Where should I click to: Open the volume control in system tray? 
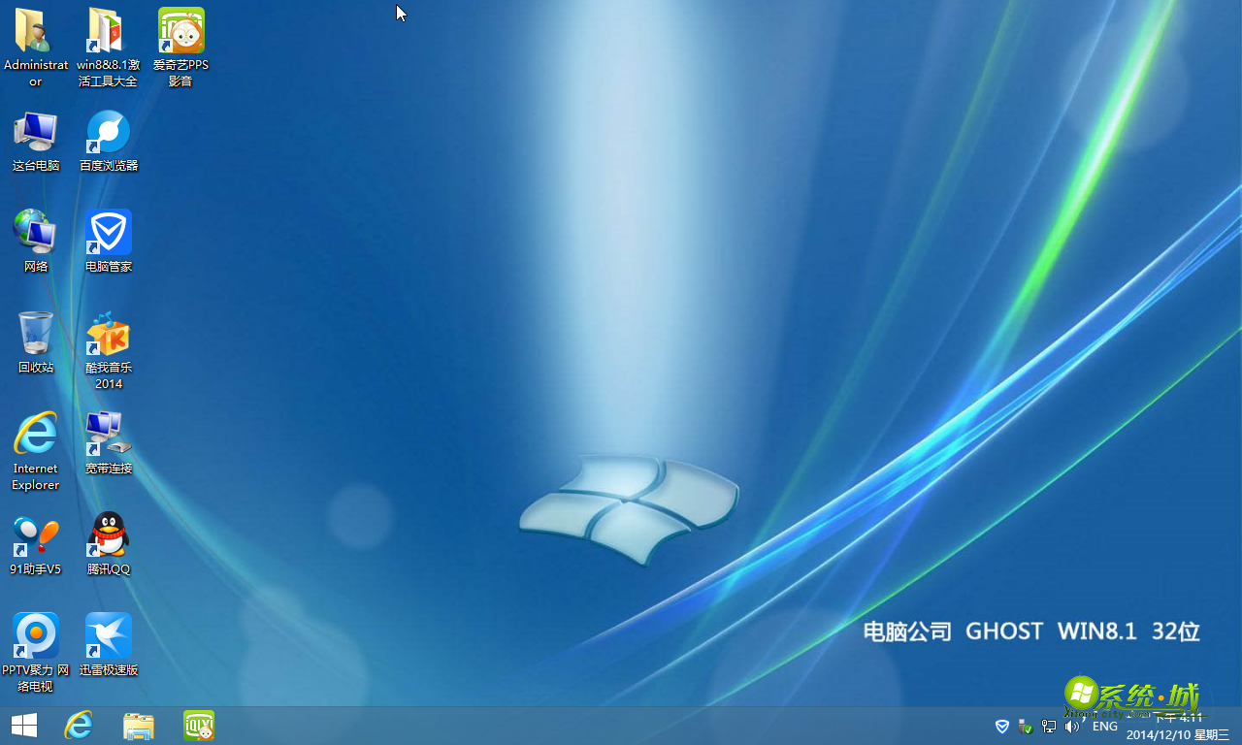coord(1071,726)
